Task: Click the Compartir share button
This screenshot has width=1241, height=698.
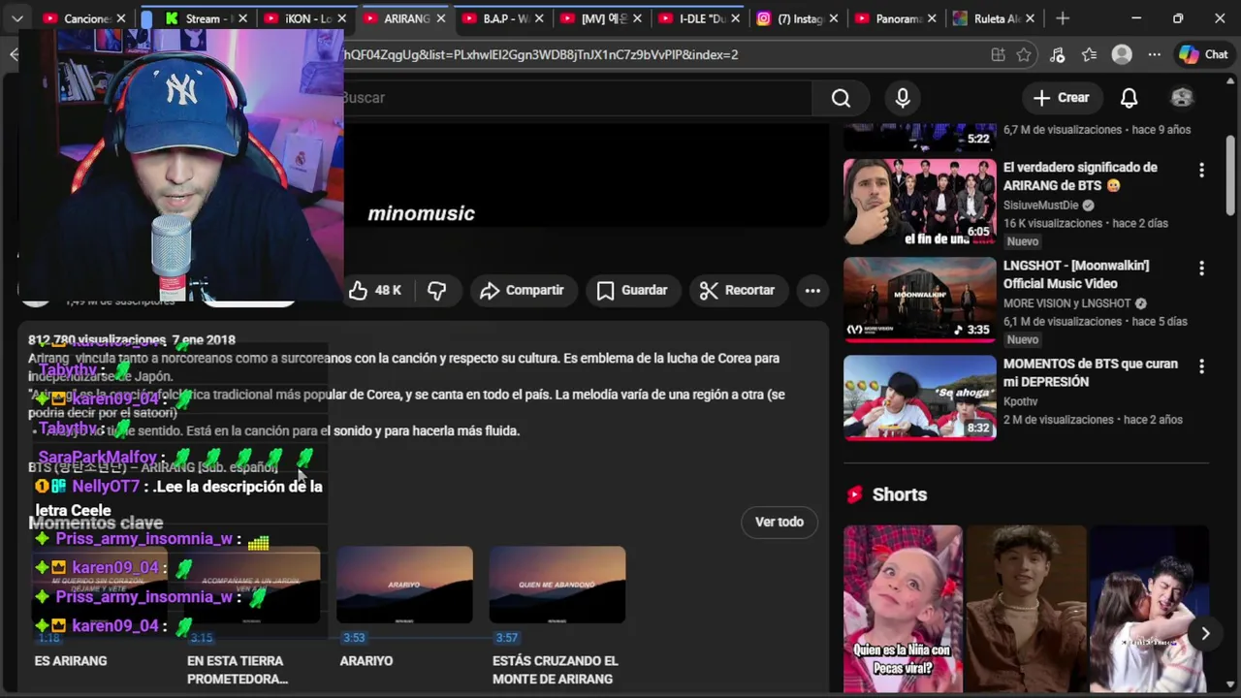Action: point(523,290)
